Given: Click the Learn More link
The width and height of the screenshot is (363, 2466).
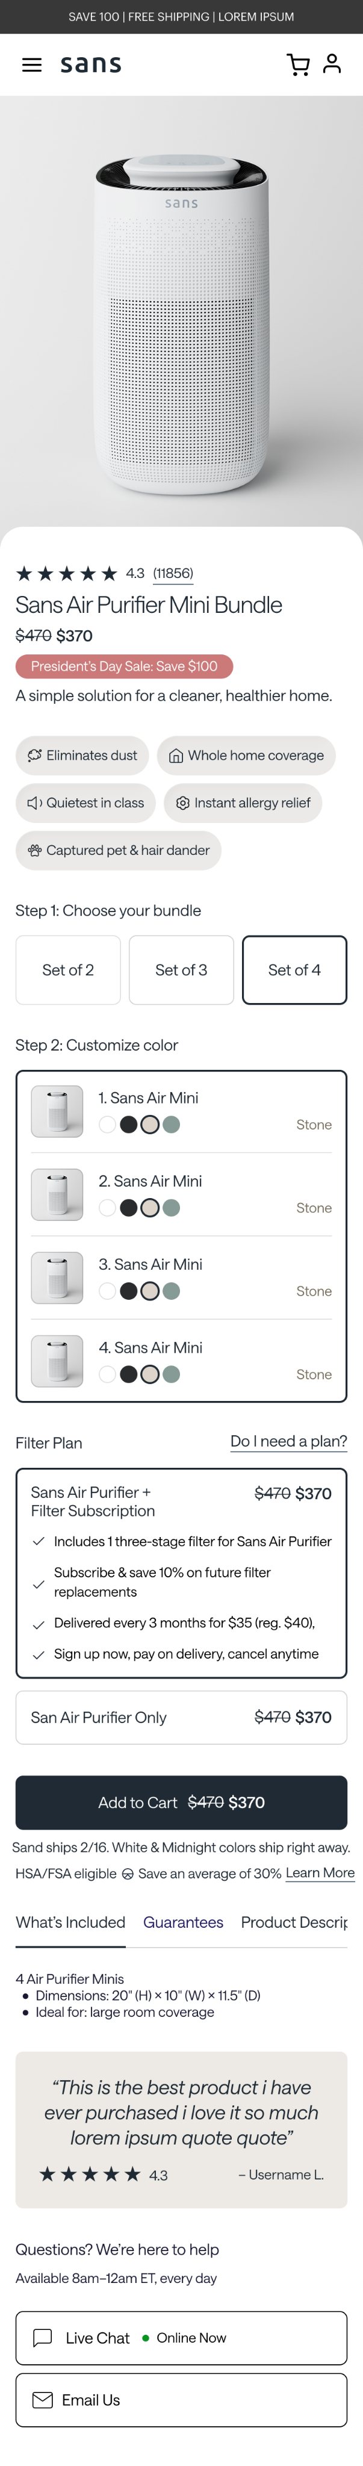Looking at the screenshot, I should (320, 1872).
